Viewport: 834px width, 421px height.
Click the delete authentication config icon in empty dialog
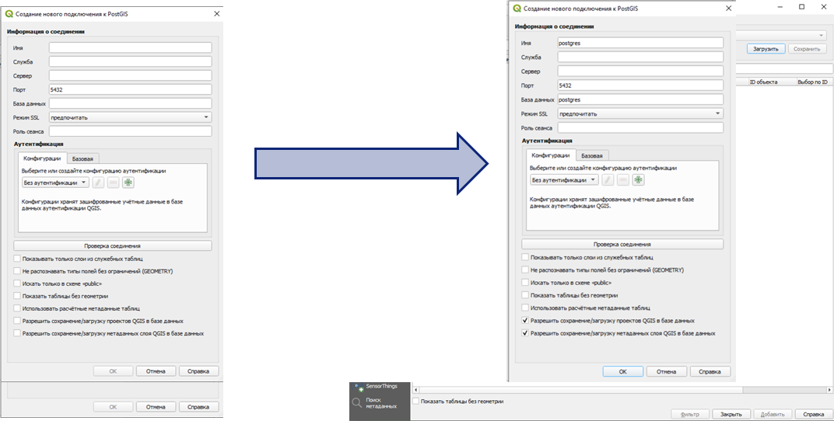(x=113, y=183)
